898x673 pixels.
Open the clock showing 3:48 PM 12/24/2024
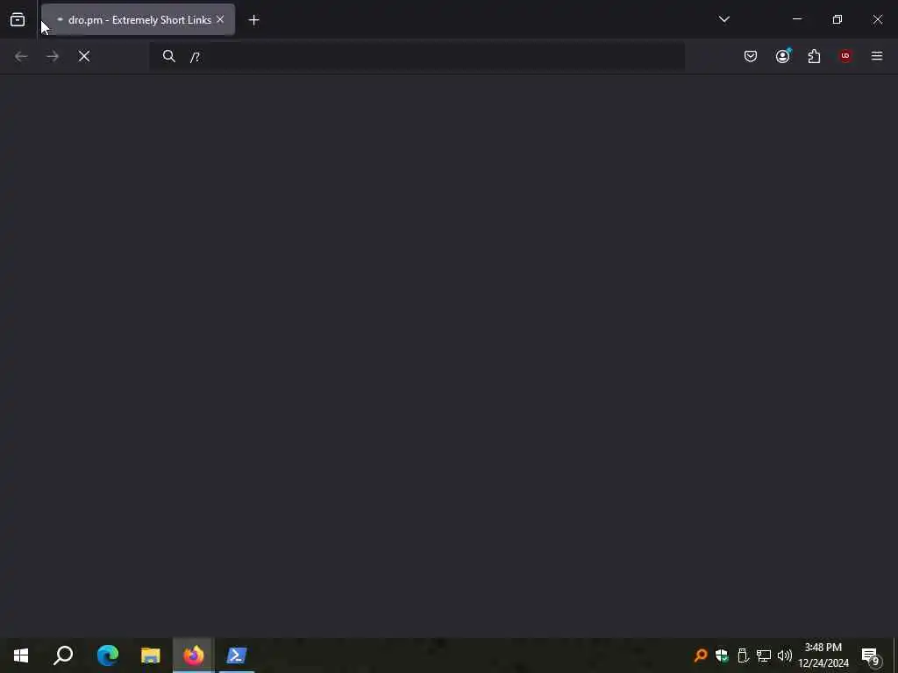pos(823,655)
